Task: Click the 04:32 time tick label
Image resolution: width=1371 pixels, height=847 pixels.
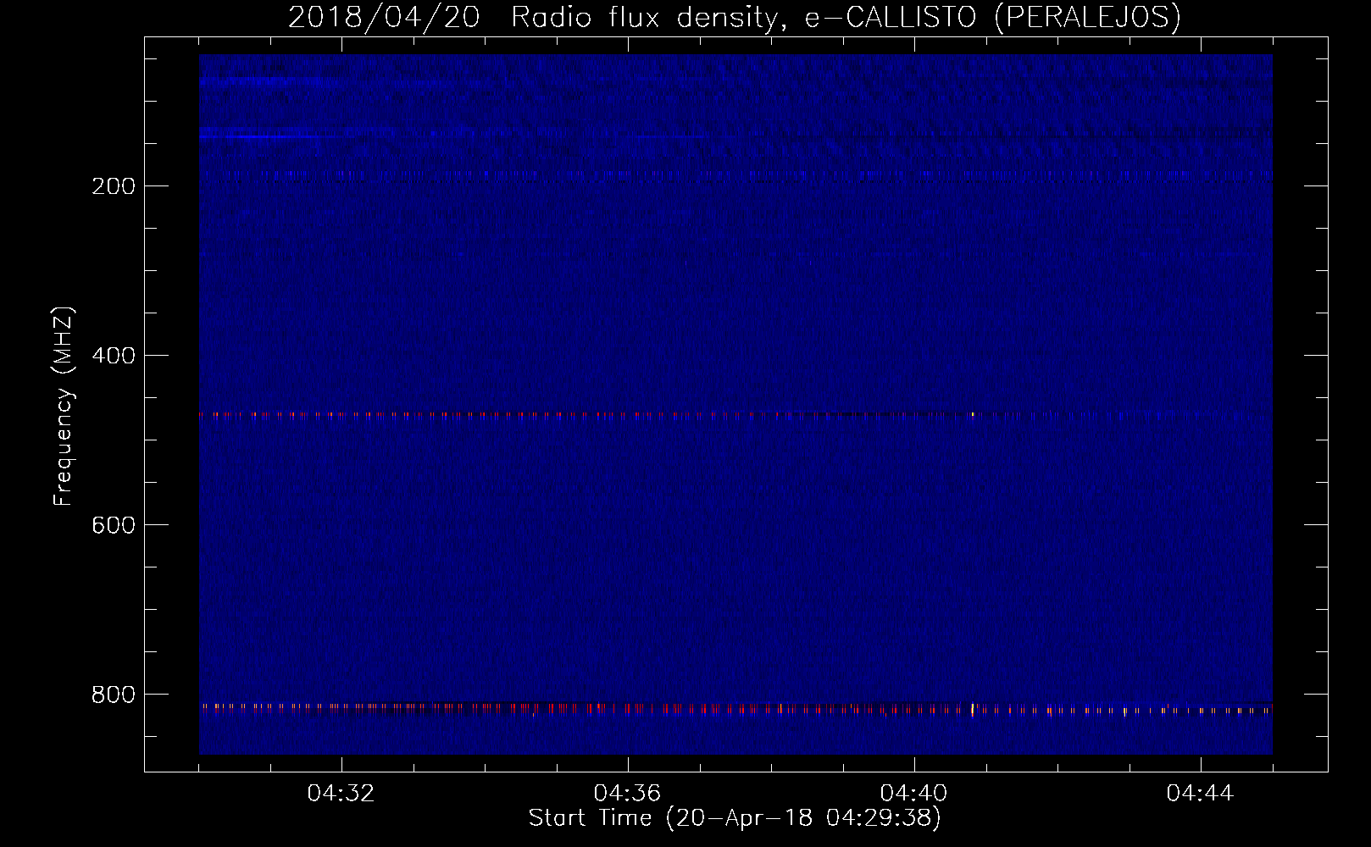Action: tap(341, 794)
